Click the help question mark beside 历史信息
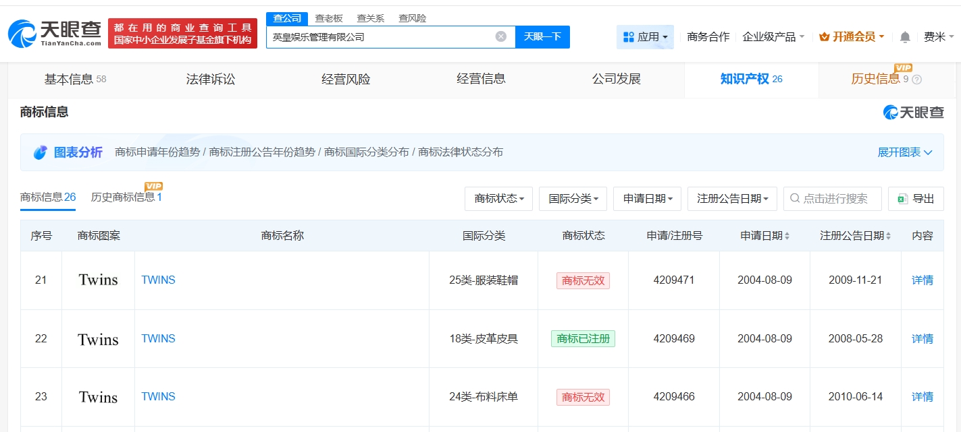Viewport: 961px width, 432px height. pyautogui.click(x=916, y=80)
